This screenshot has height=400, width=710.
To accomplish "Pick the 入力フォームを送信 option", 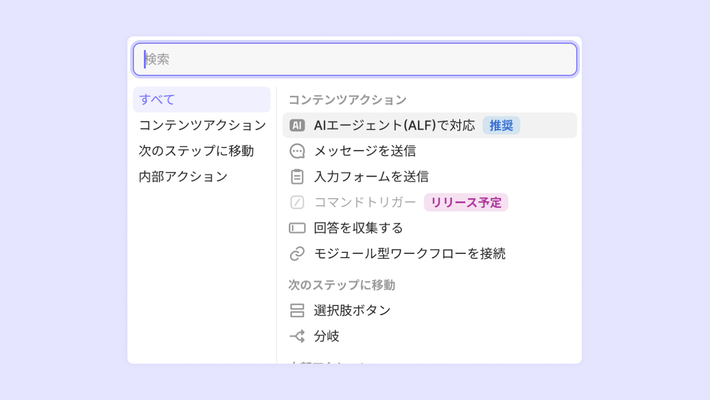I will tap(371, 176).
